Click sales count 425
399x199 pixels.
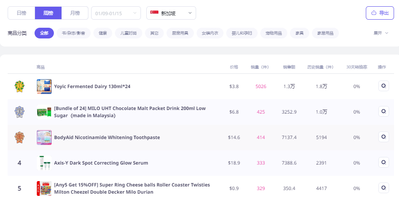click(x=261, y=112)
